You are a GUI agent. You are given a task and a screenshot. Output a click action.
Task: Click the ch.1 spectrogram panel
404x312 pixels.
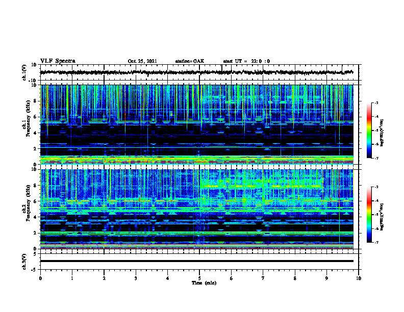pos(196,124)
